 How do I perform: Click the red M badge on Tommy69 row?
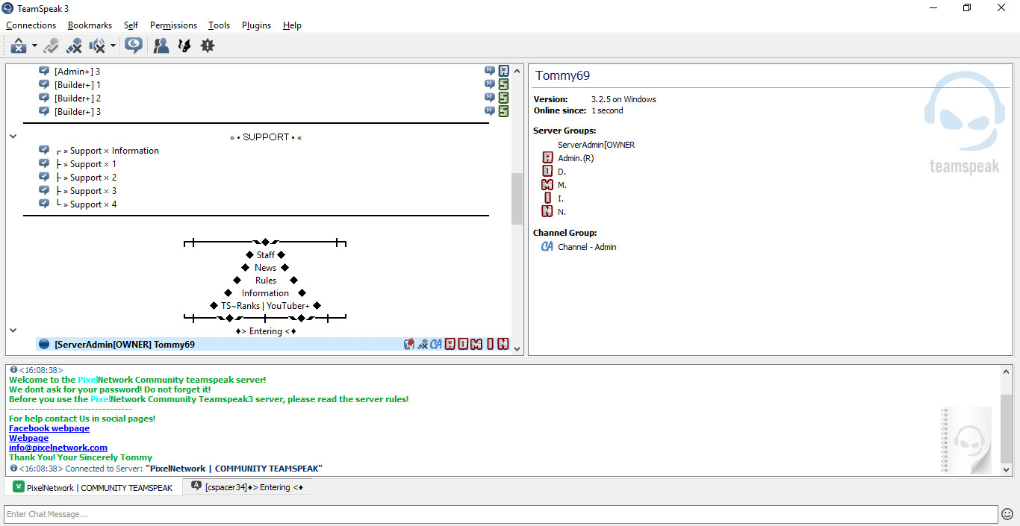tap(476, 344)
